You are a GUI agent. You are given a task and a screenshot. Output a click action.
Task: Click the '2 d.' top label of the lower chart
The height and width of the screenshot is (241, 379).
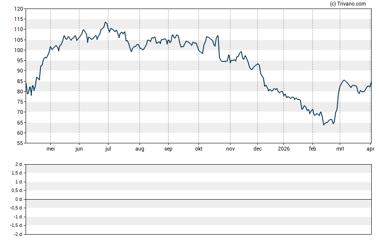point(18,165)
